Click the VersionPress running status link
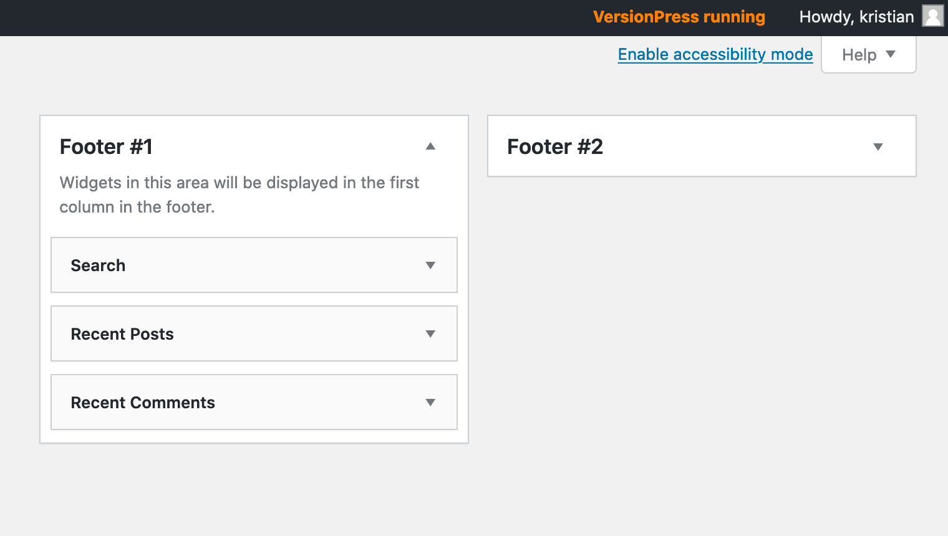948x536 pixels. (679, 17)
